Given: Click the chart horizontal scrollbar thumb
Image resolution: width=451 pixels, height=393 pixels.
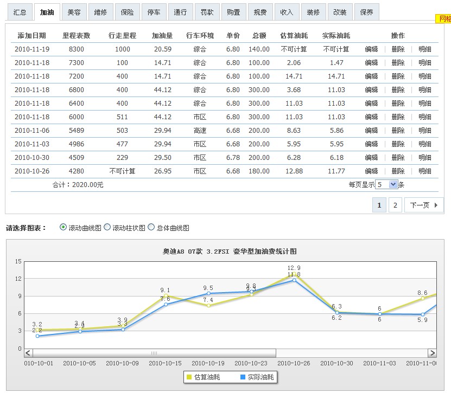Looking at the screenshot, I should point(154,353).
